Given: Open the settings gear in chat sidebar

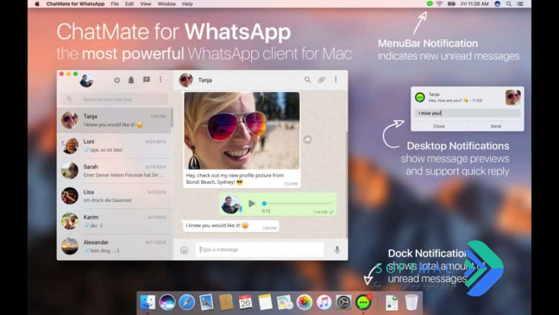Looking at the screenshot, I should 117,80.
